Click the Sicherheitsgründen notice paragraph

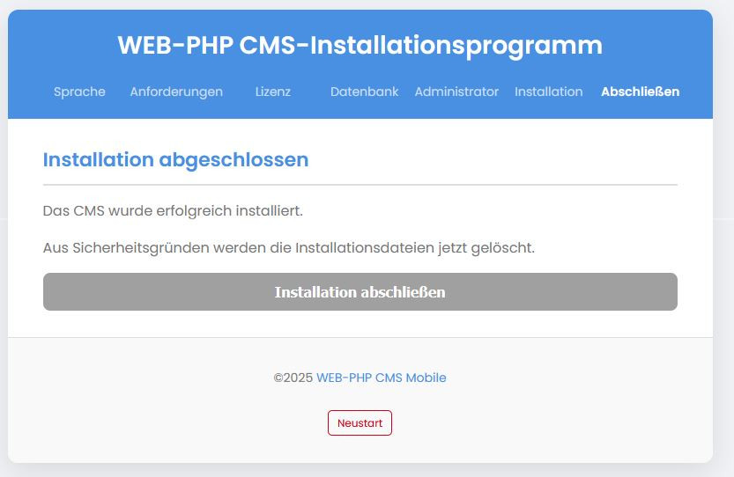tap(289, 248)
